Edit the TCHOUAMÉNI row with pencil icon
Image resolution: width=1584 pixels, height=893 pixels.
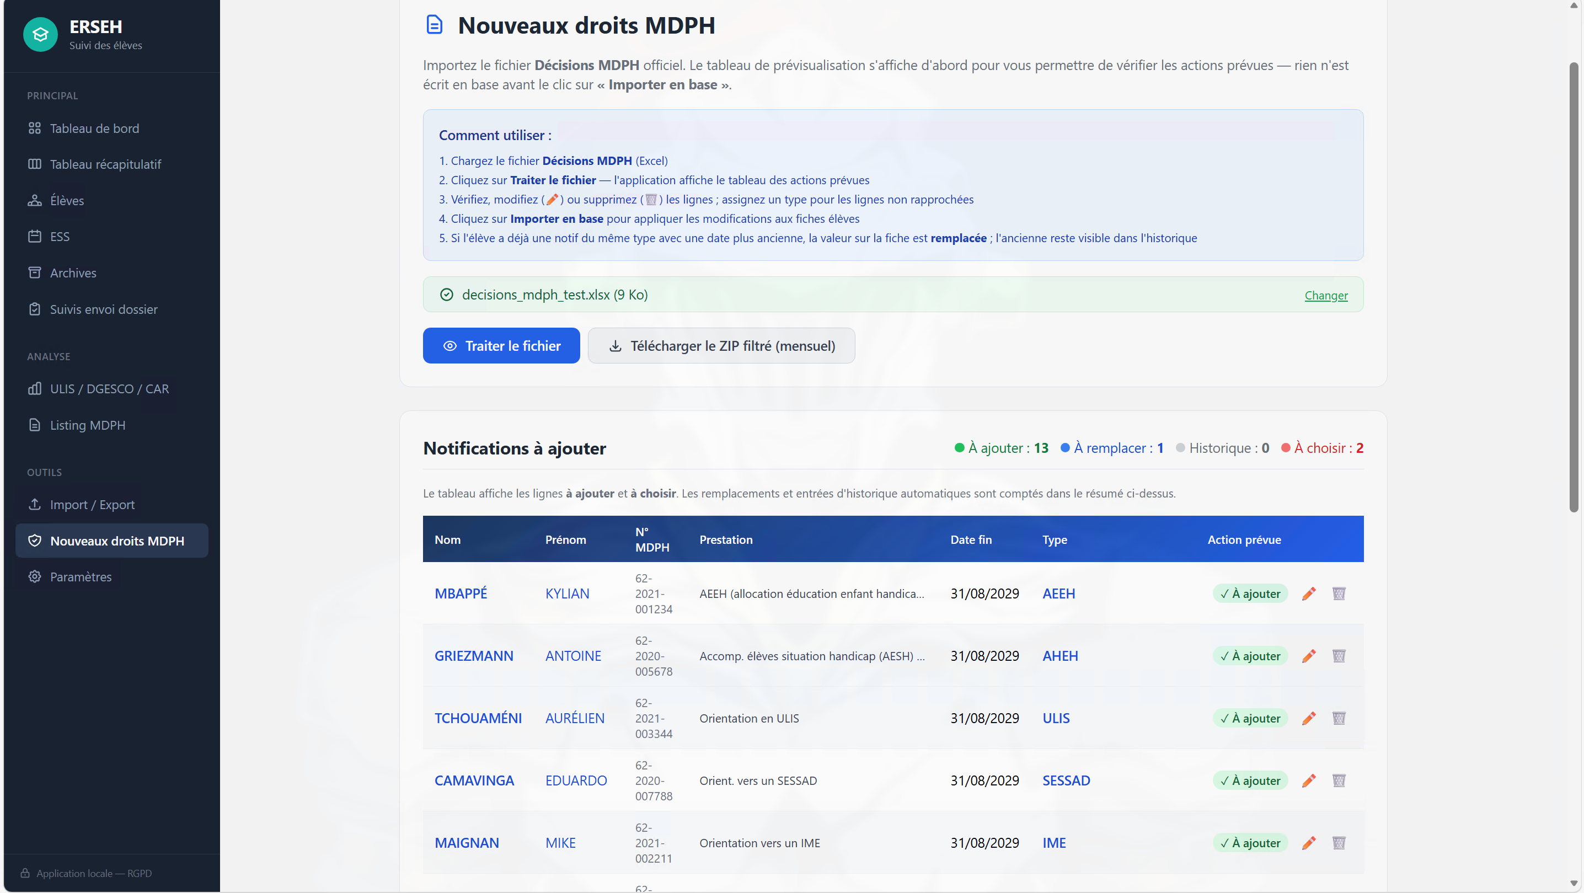[x=1309, y=718]
